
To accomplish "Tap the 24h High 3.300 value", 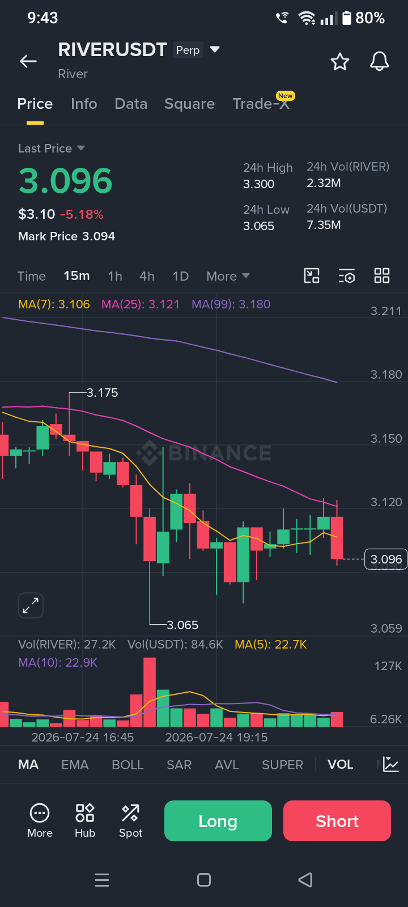I will [x=259, y=184].
